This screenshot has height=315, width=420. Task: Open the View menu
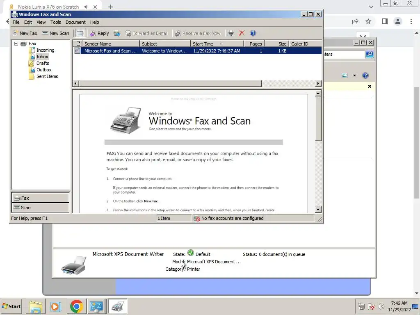(x=41, y=22)
